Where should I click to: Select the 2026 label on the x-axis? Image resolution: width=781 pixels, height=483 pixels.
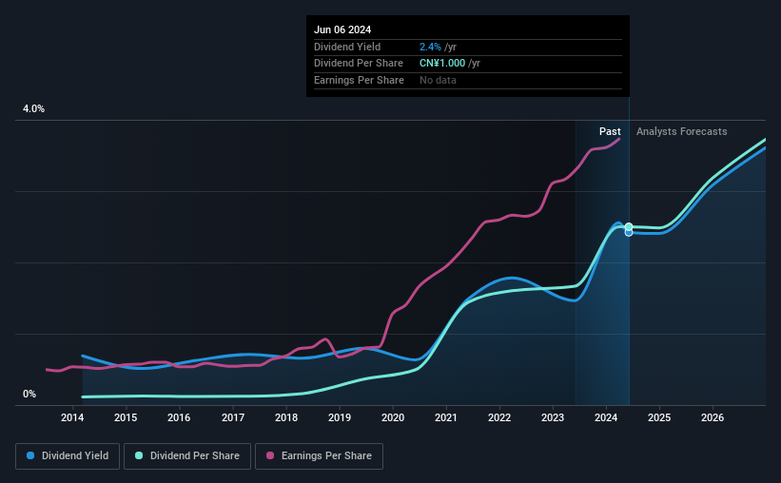pyautogui.click(x=713, y=417)
